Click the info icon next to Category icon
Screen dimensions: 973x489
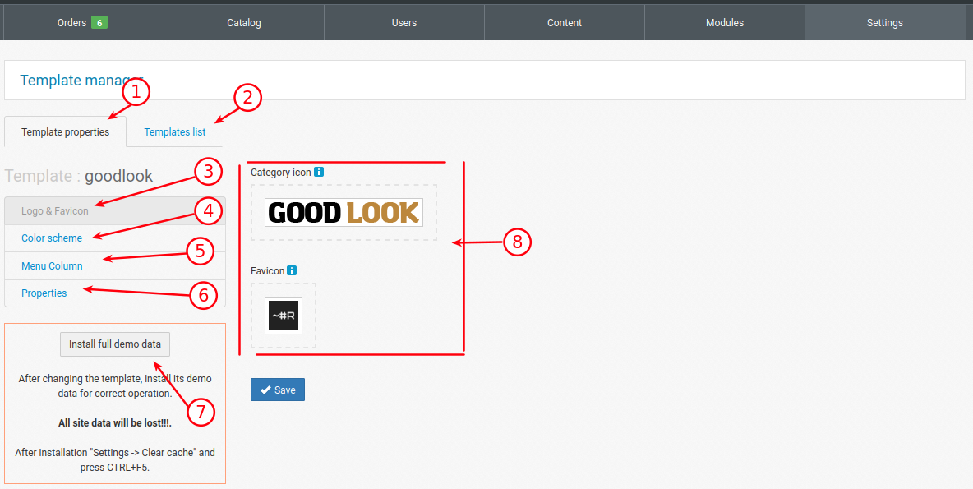[318, 172]
